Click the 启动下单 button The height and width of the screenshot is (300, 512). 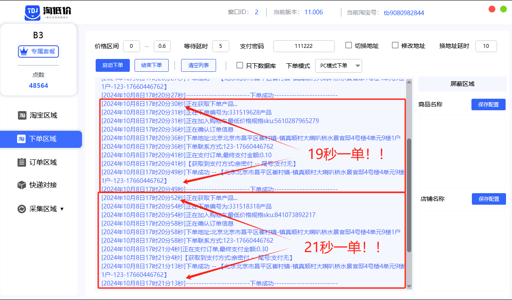(112, 65)
